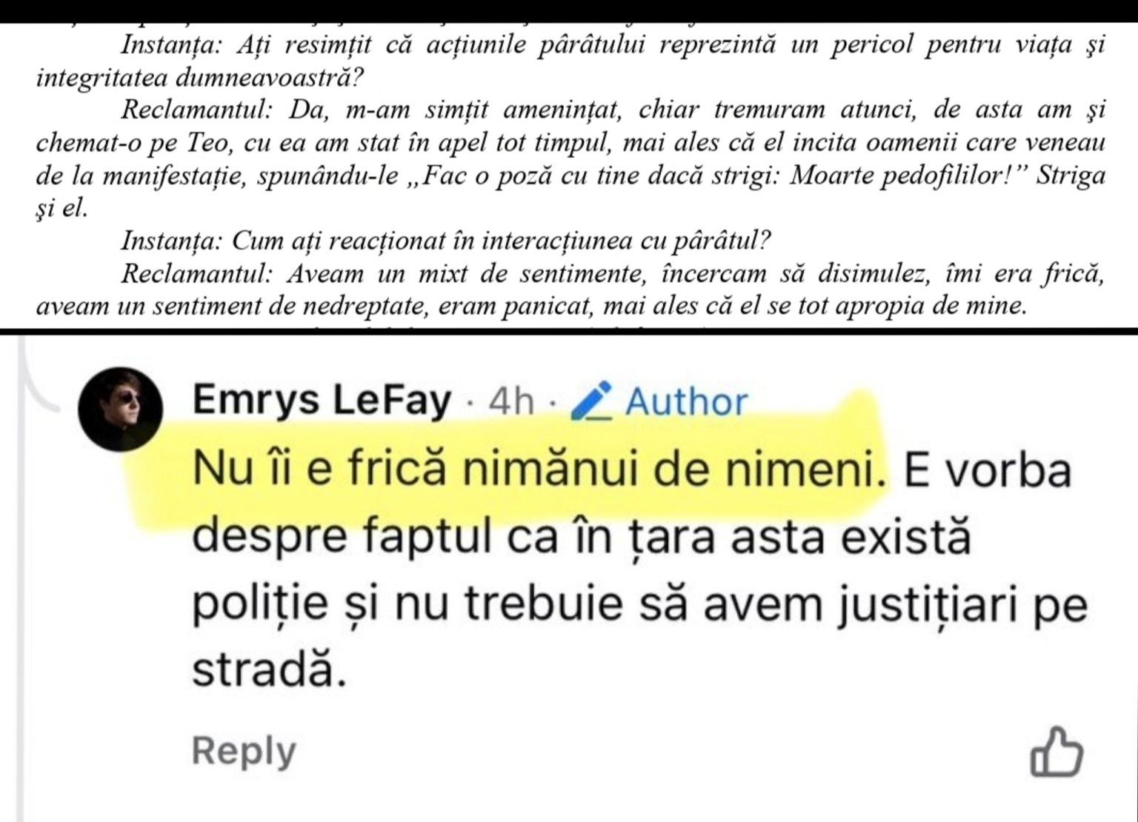Viewport: 1138px width, 822px height.
Task: Open the 4h comment timestamp
Action: [512, 402]
